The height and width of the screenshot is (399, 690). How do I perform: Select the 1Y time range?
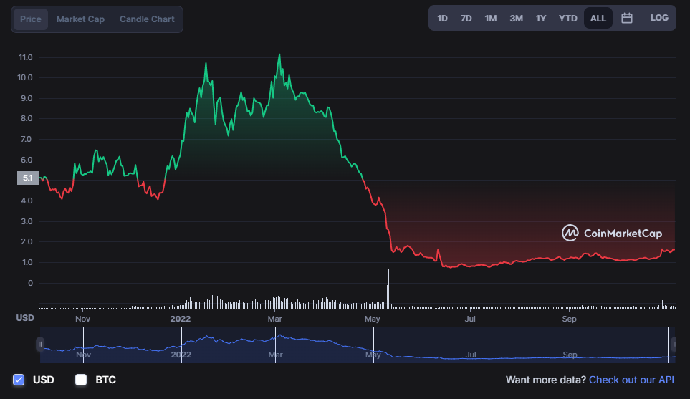pos(541,19)
